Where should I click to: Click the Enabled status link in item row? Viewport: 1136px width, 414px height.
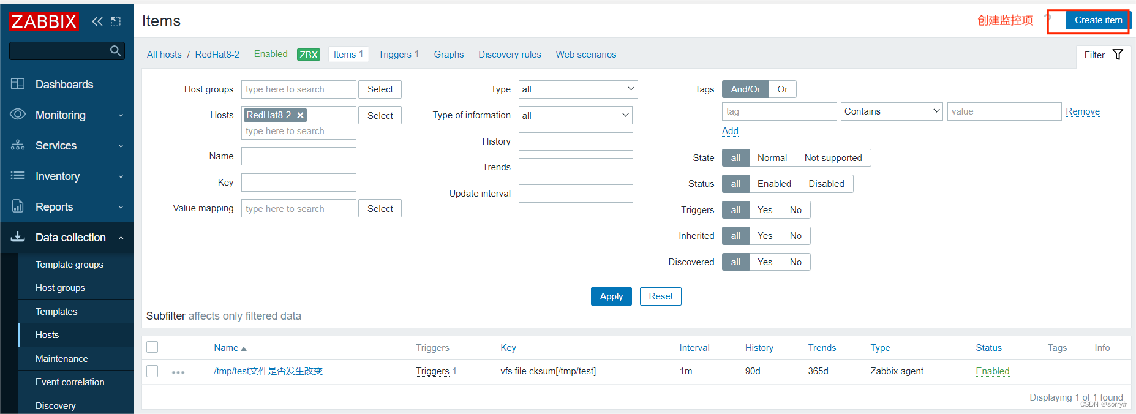click(993, 371)
